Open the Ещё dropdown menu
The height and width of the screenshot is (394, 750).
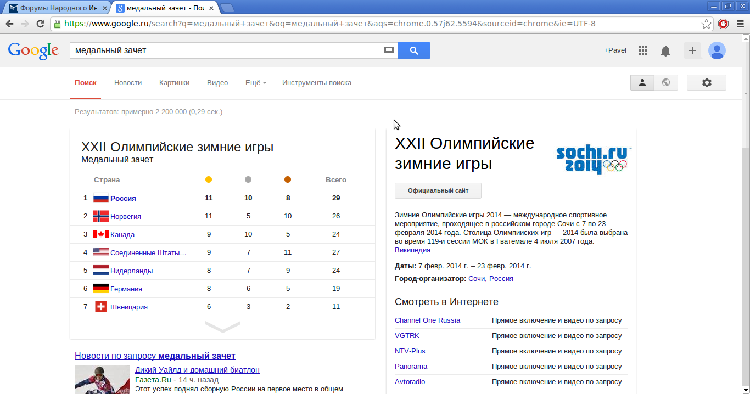256,83
